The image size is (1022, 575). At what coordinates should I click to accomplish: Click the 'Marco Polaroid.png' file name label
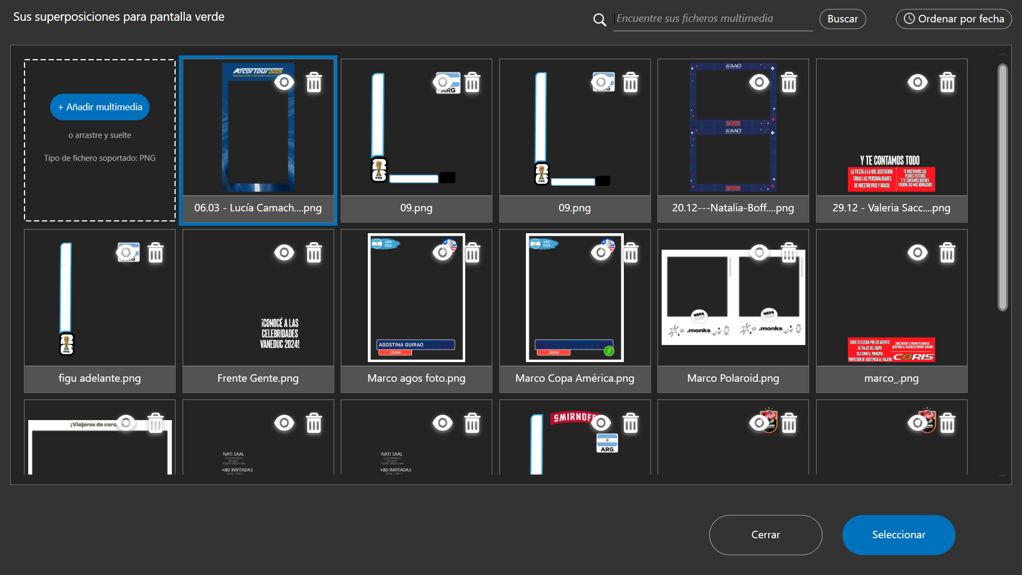(733, 379)
